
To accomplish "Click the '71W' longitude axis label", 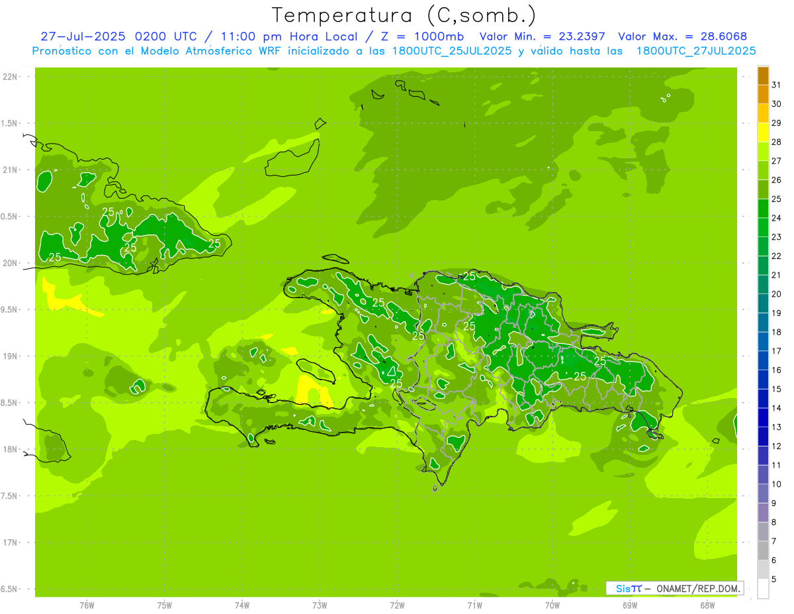I will pos(474,605).
